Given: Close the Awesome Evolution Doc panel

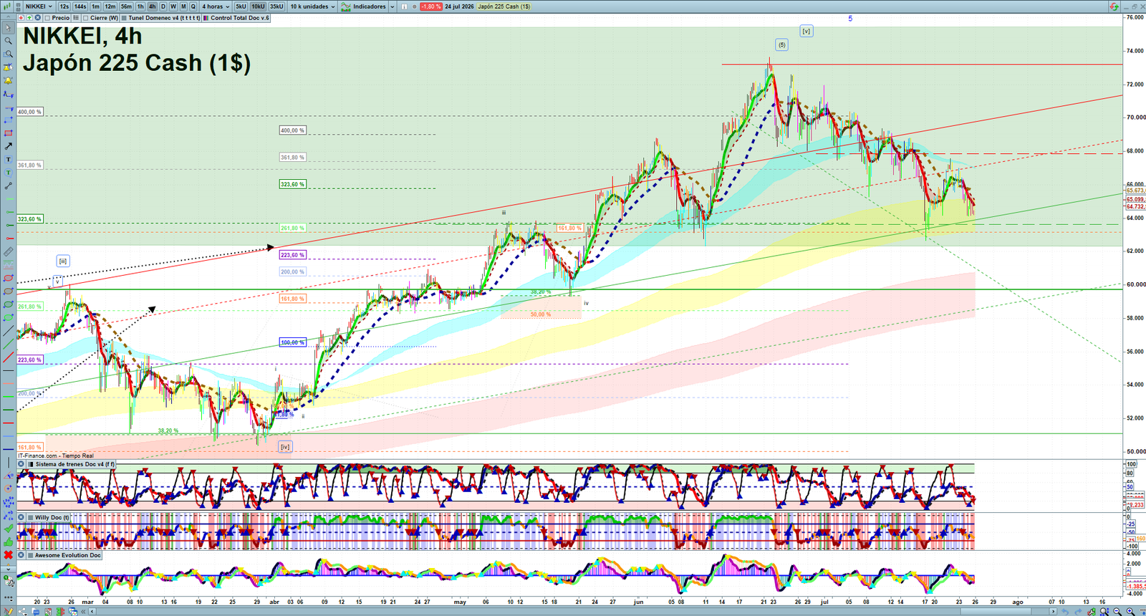Looking at the screenshot, I should 21,554.
